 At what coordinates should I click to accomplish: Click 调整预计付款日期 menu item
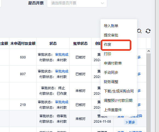tap(118, 100)
